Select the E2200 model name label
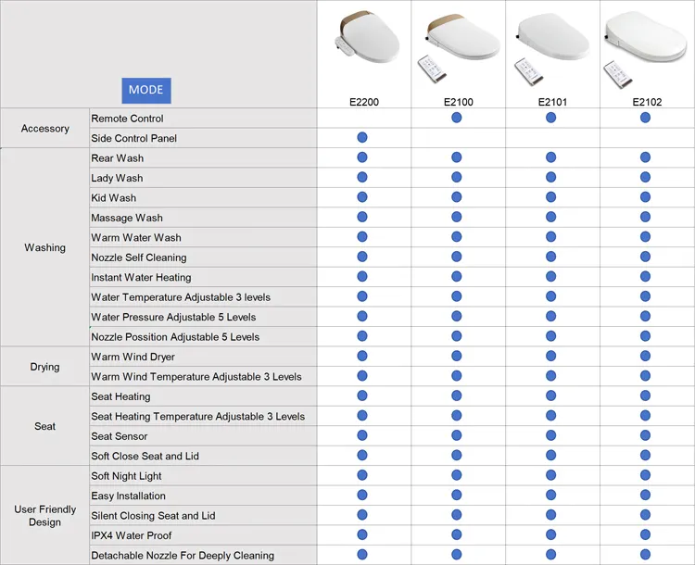Viewport: 695px width, 565px height. [x=362, y=102]
